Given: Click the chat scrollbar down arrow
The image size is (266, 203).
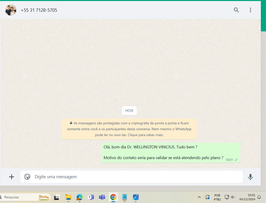Looking at the screenshot, I should pos(259,166).
